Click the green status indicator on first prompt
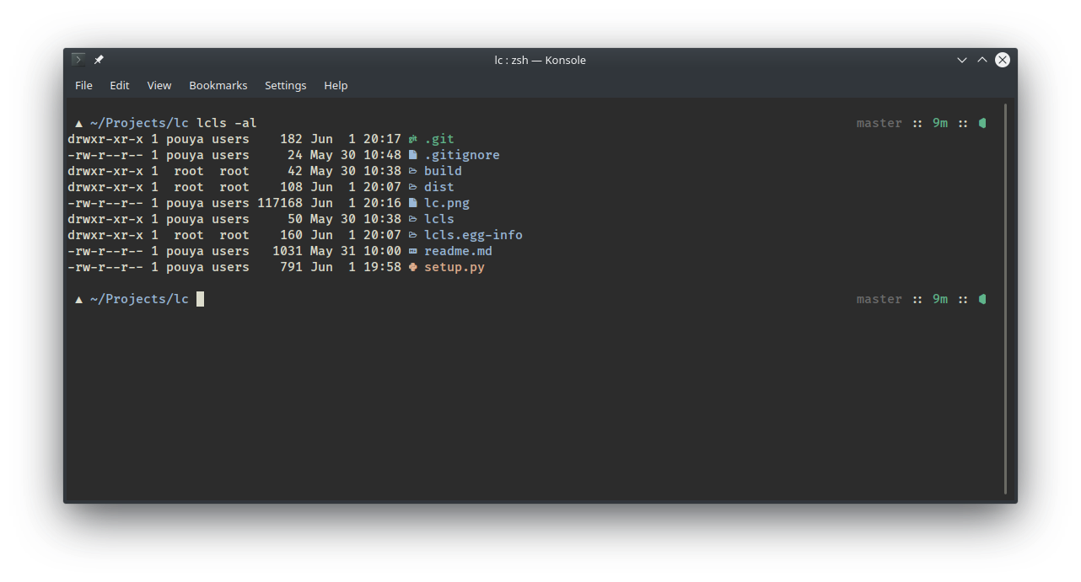The width and height of the screenshot is (1081, 582). (982, 123)
